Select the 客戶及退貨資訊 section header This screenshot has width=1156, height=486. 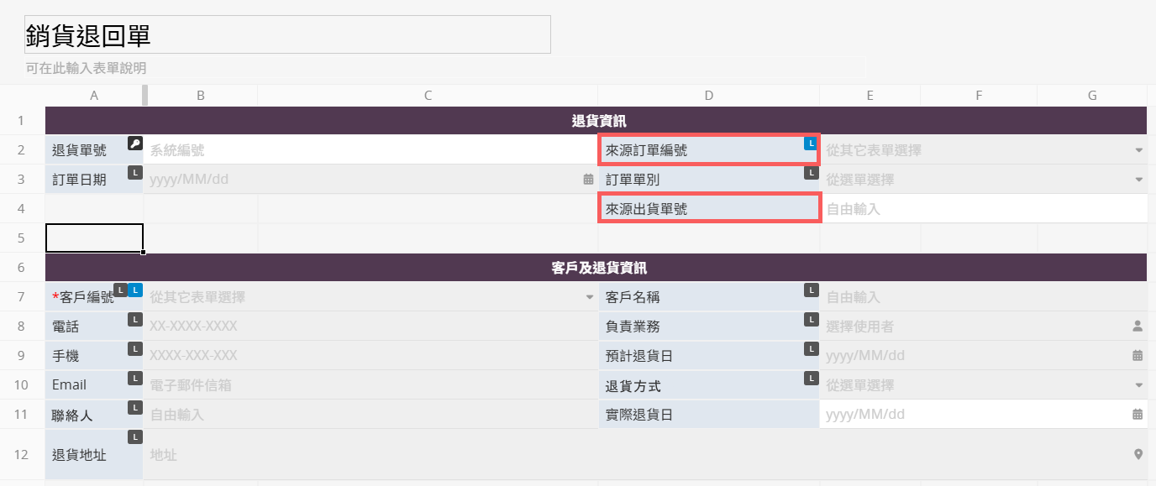pos(598,268)
